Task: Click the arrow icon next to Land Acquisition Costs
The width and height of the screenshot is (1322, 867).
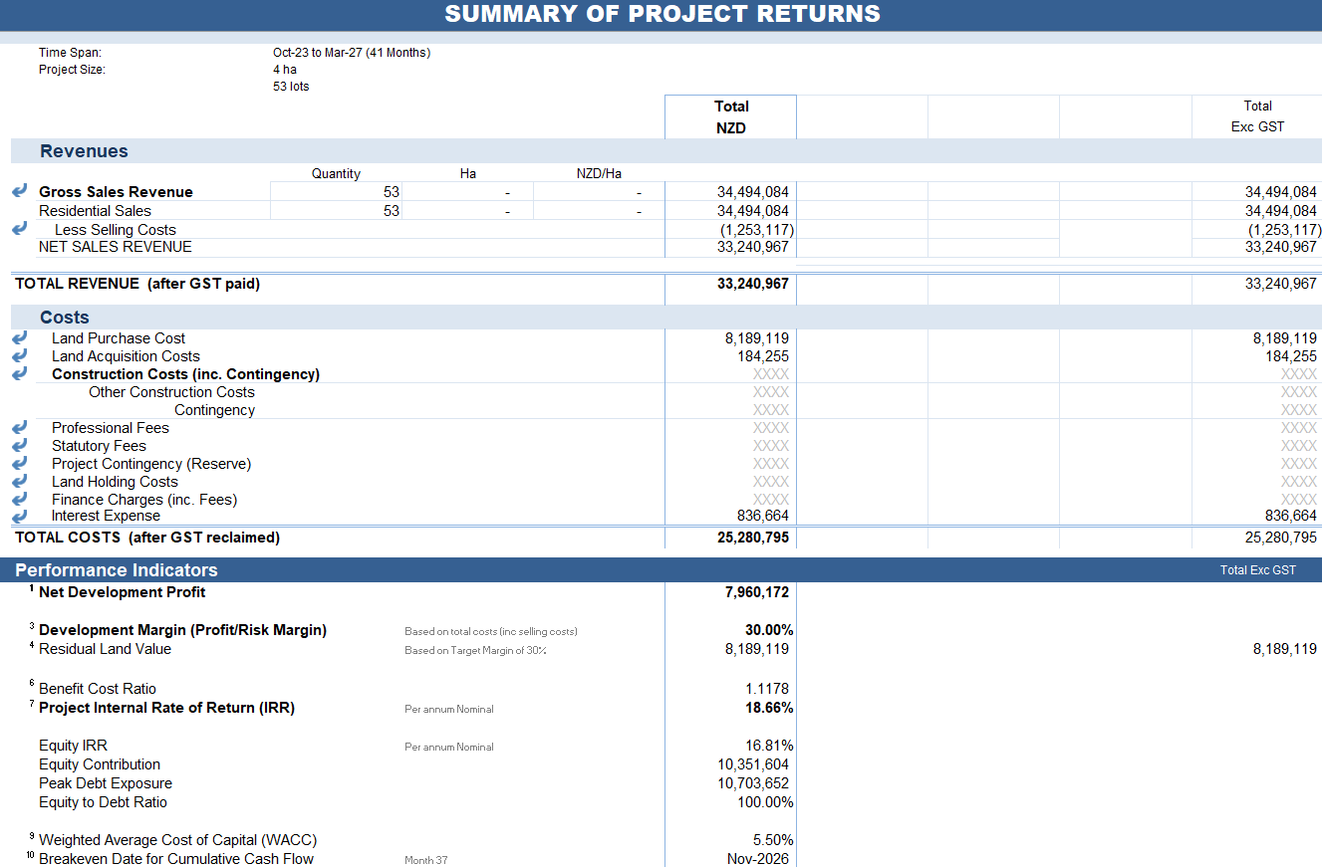Action: (x=20, y=356)
